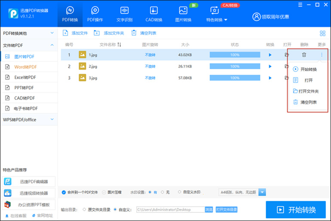Image resolution: width=331 pixels, height=221 pixels.
Task: Select Excel转PDF in sidebar
Action: pyautogui.click(x=29, y=77)
